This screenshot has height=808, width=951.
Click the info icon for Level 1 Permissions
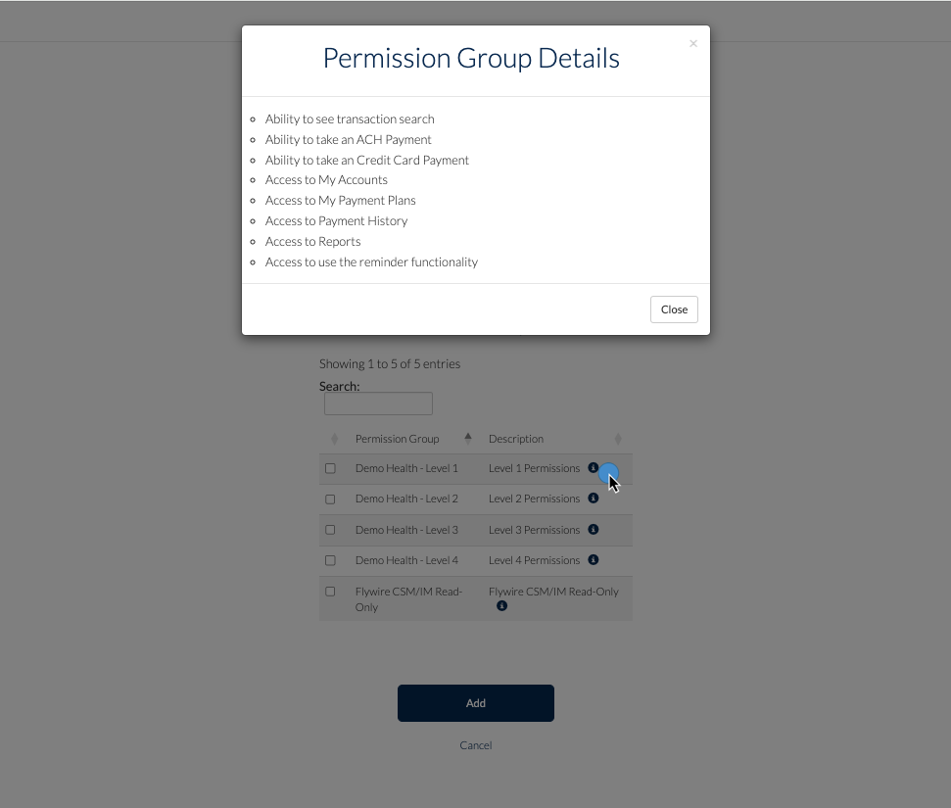(593, 468)
